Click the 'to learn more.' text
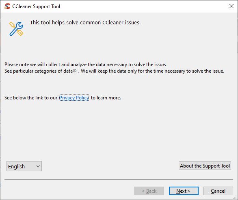 coord(106,98)
